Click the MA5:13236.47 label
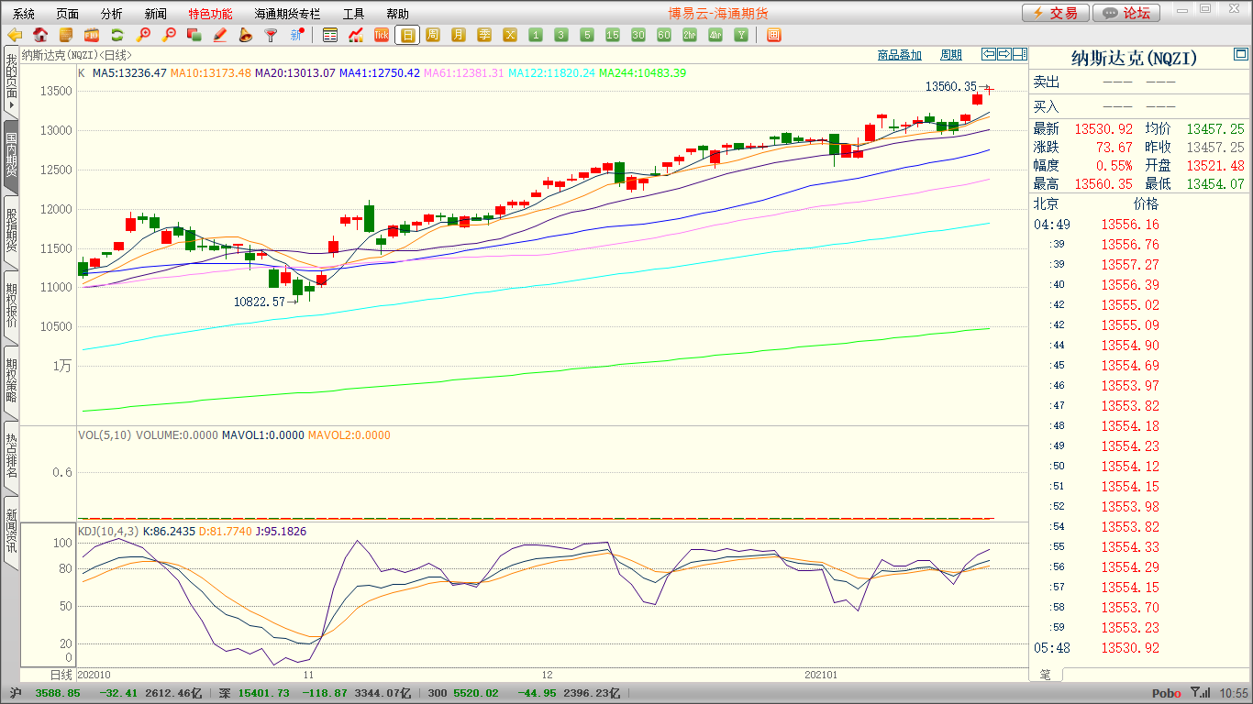The height and width of the screenshot is (704, 1253). [129, 72]
